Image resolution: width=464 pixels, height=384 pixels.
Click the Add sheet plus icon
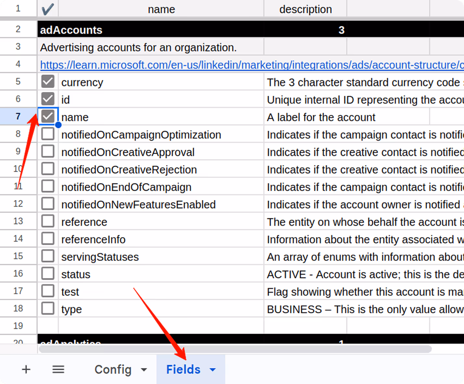[x=26, y=369]
